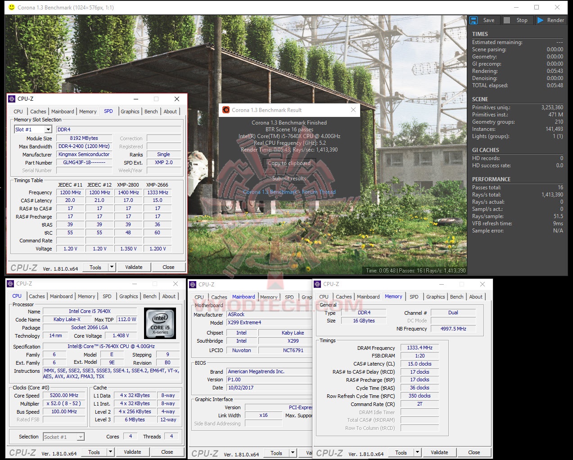This screenshot has height=460, width=573.
Task: Click the CPU-Z chip icon of the SPD window
Action: [12, 99]
